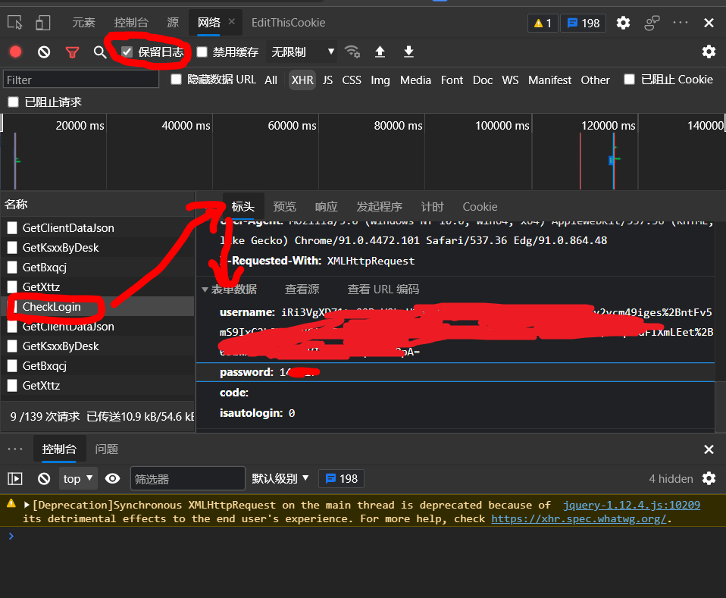The image size is (726, 598).
Task: Toggle the filter funnel icon
Action: click(72, 52)
